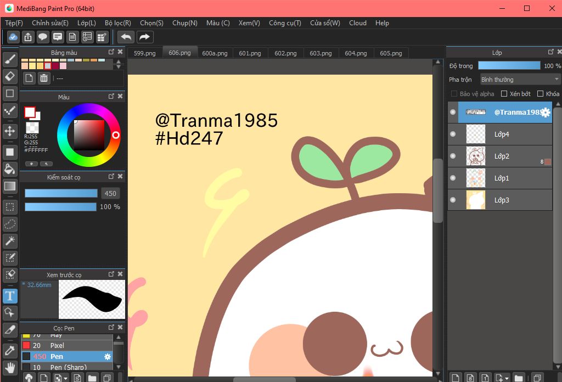Enable the Khóa (lock) checkbox
Viewport: 562px width, 382px height.
pyautogui.click(x=540, y=93)
